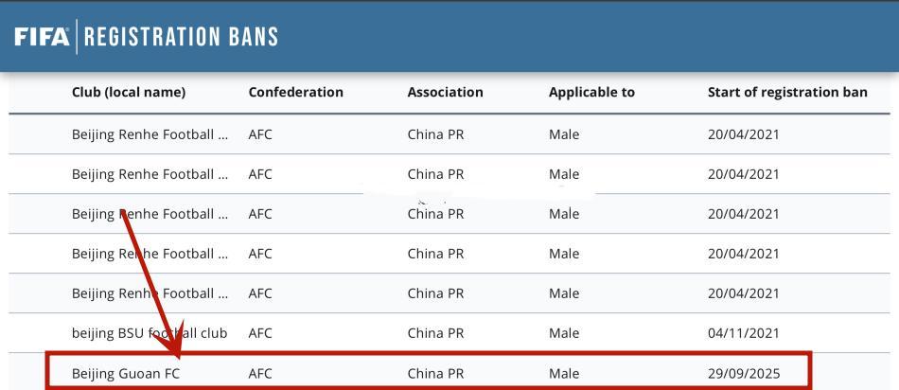The image size is (899, 390).
Task: Select the Beijing Guoan FC club name
Action: (x=126, y=374)
